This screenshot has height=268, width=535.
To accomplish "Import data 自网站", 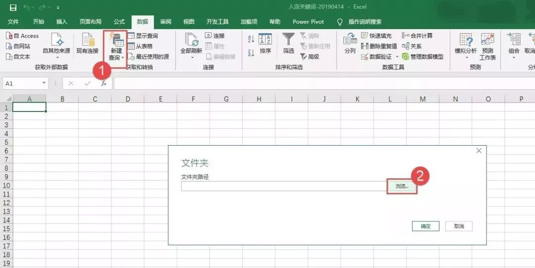I will (18, 46).
